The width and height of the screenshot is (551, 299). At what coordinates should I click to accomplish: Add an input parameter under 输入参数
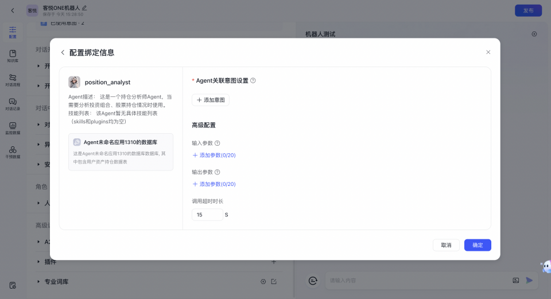214,155
